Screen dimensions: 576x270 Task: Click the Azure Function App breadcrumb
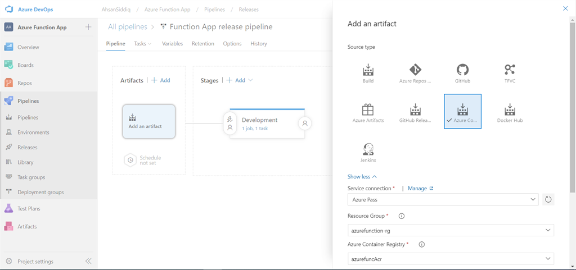(168, 10)
